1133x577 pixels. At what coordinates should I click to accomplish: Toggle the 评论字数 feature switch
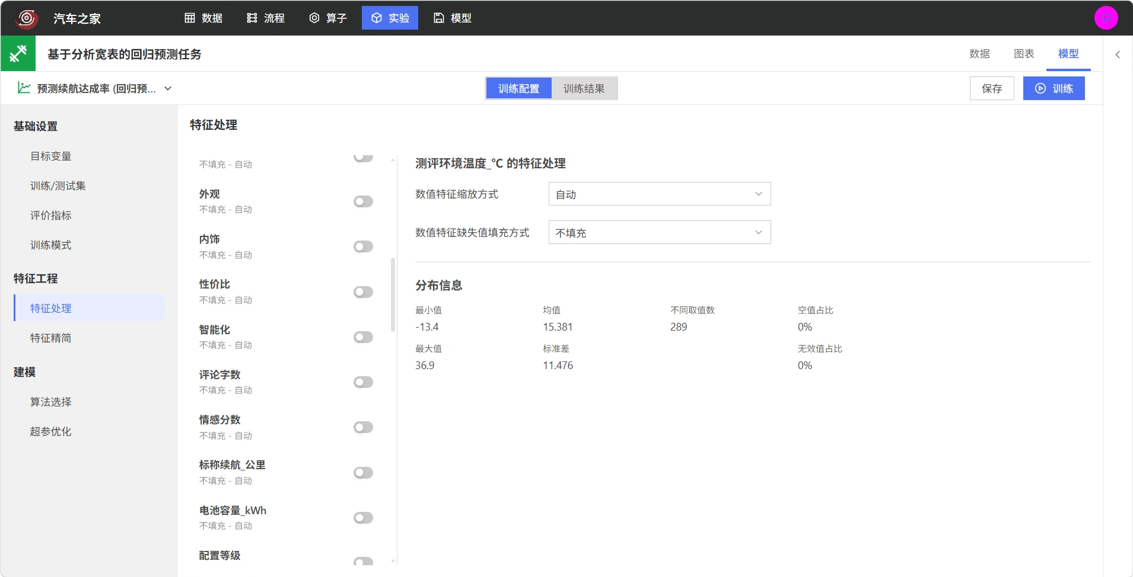click(x=363, y=382)
